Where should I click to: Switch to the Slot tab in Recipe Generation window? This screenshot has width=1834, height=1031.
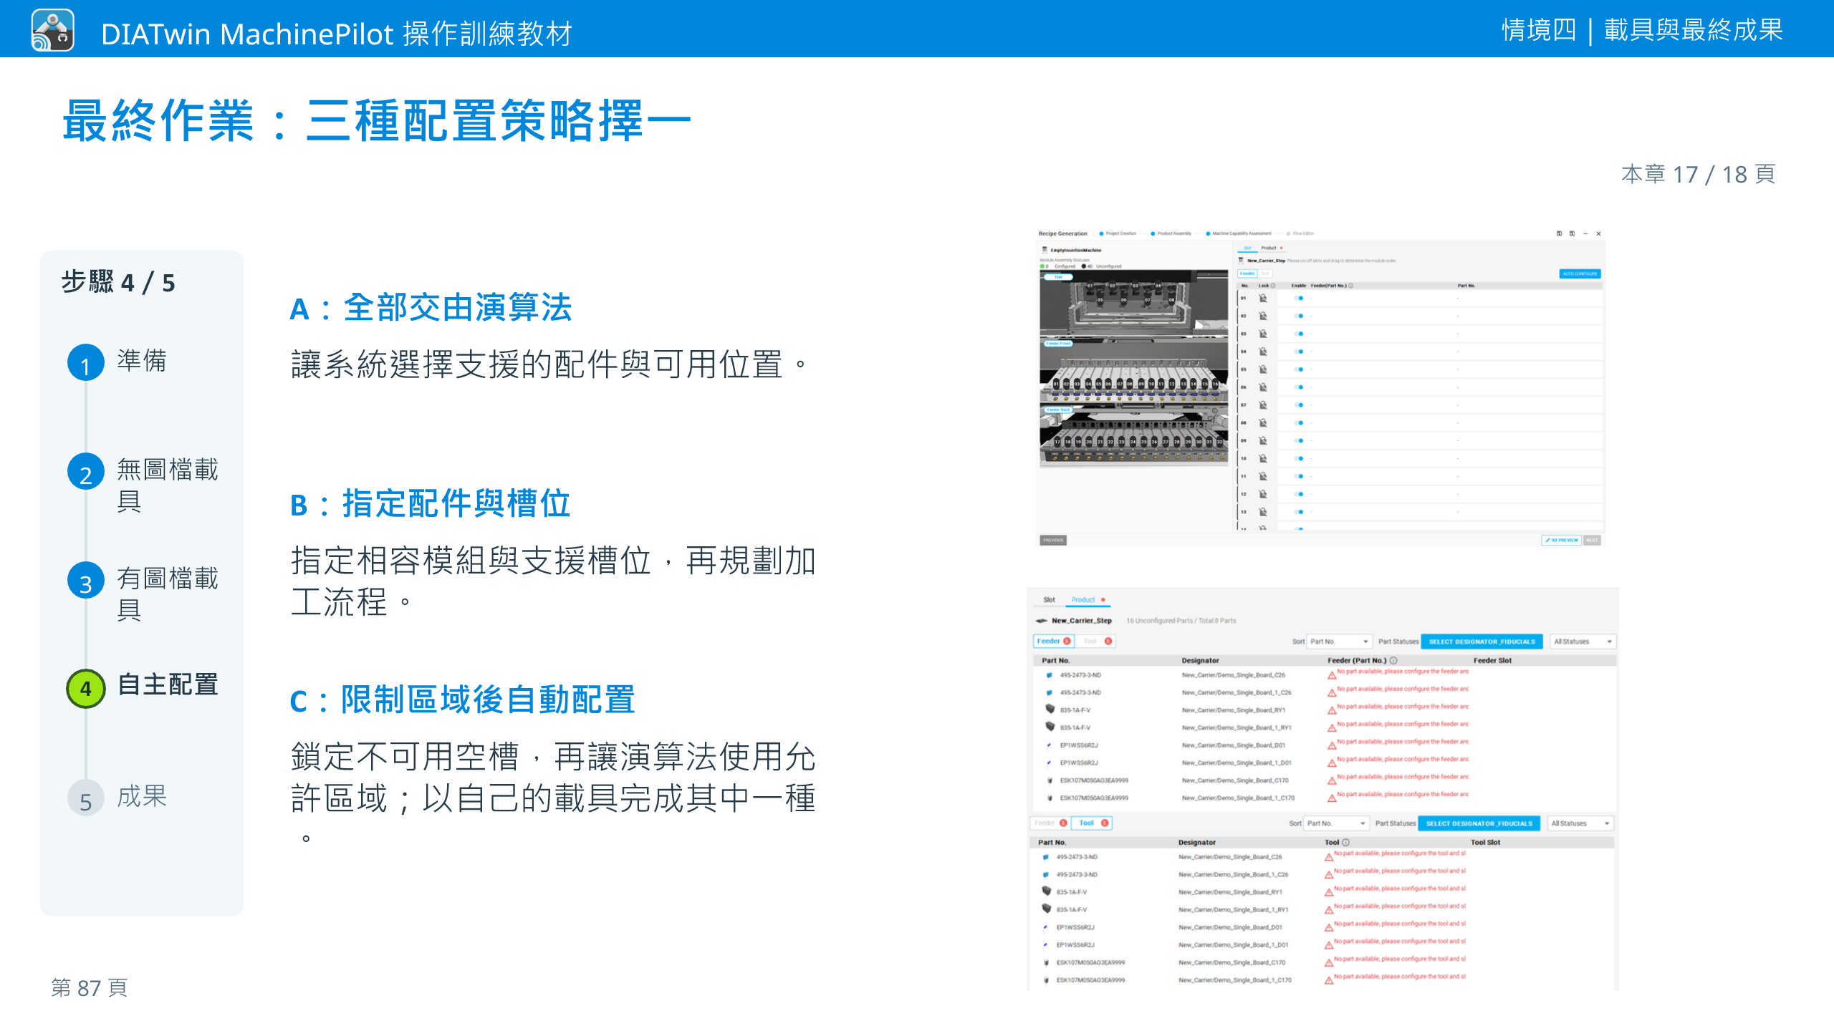point(1247,248)
